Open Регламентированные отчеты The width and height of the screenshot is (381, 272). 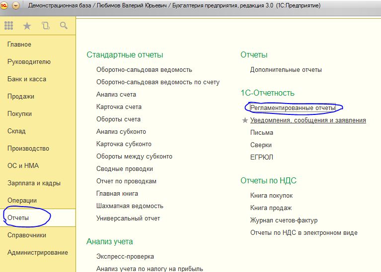pos(293,108)
